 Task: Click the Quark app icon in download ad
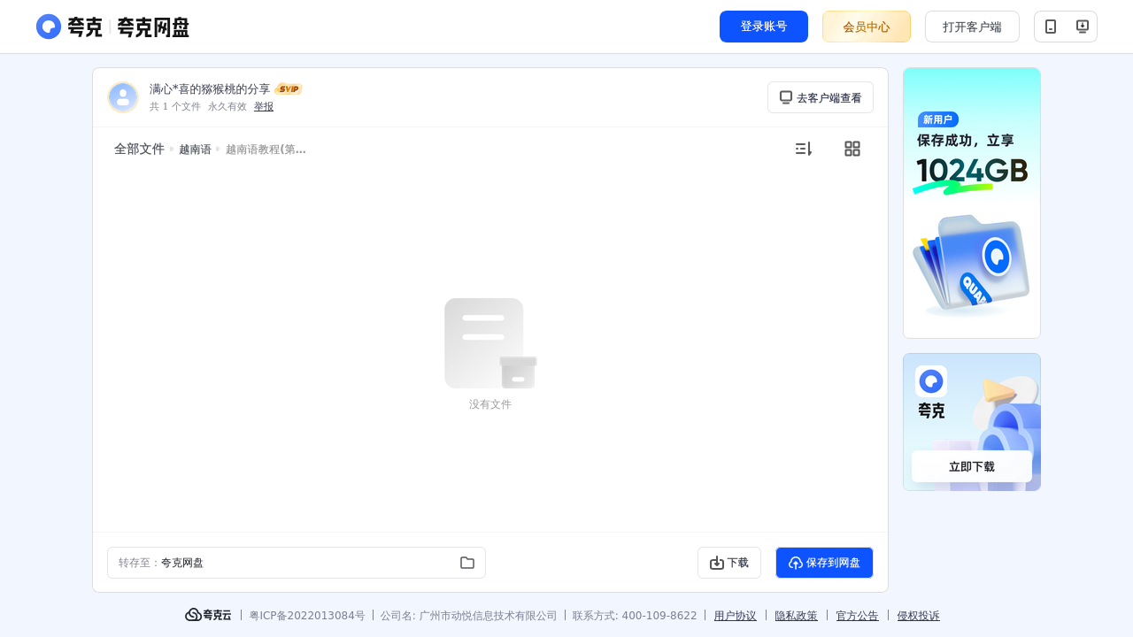point(931,381)
